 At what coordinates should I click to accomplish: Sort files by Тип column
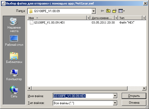(130, 18)
